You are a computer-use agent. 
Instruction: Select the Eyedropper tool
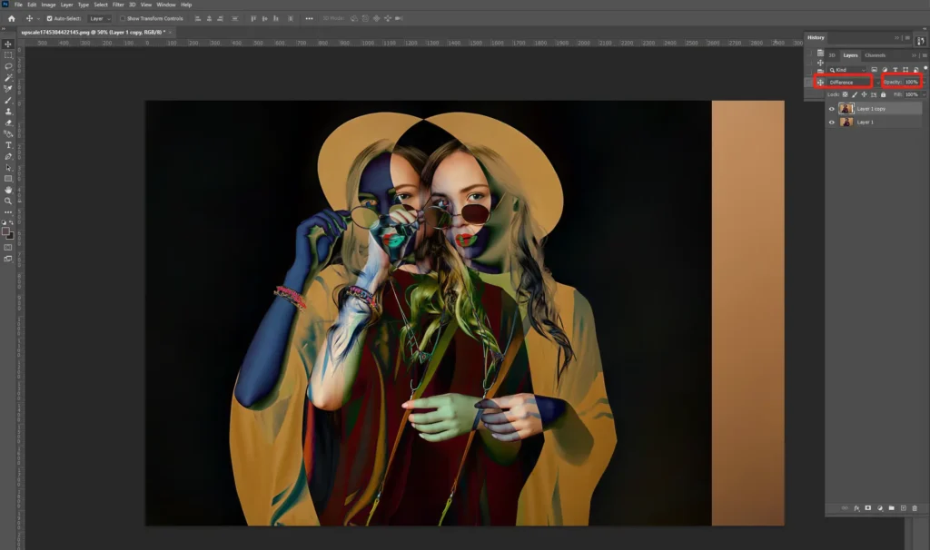[x=8, y=89]
